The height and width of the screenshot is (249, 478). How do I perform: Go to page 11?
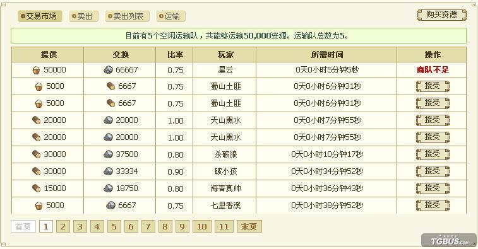224,226
